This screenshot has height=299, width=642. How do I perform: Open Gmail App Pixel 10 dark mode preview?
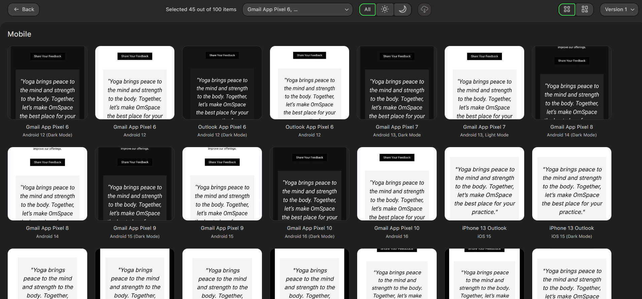(309, 184)
